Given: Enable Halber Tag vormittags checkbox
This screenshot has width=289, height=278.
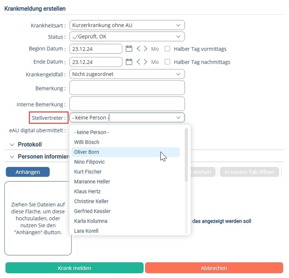Looking at the screenshot, I should 167,49.
